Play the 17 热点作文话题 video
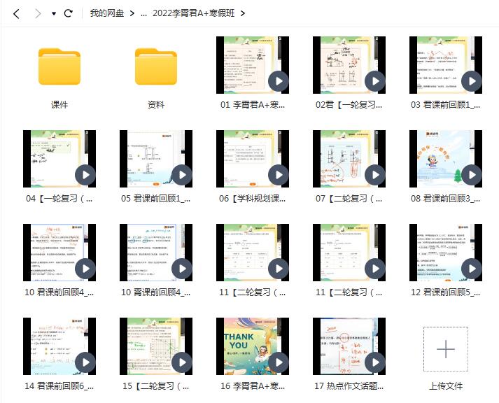 pyautogui.click(x=375, y=362)
